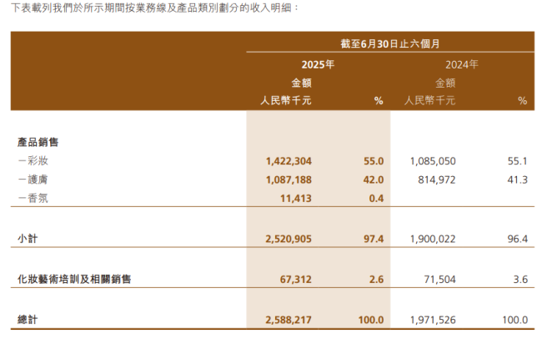The height and width of the screenshot is (344, 542).
Task: Click the 1,971,526 total value for 2024
Action: pos(433,320)
